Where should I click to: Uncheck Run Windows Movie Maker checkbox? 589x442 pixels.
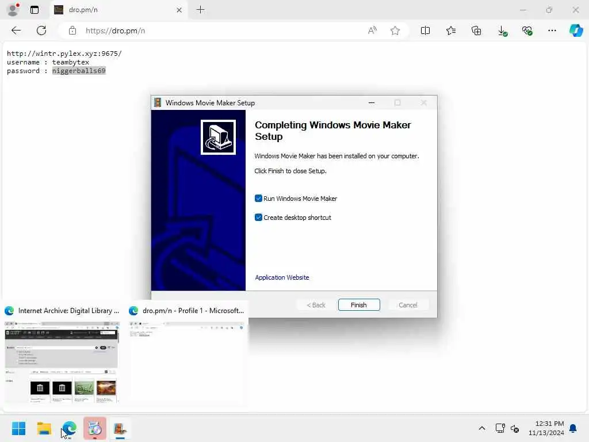click(258, 199)
